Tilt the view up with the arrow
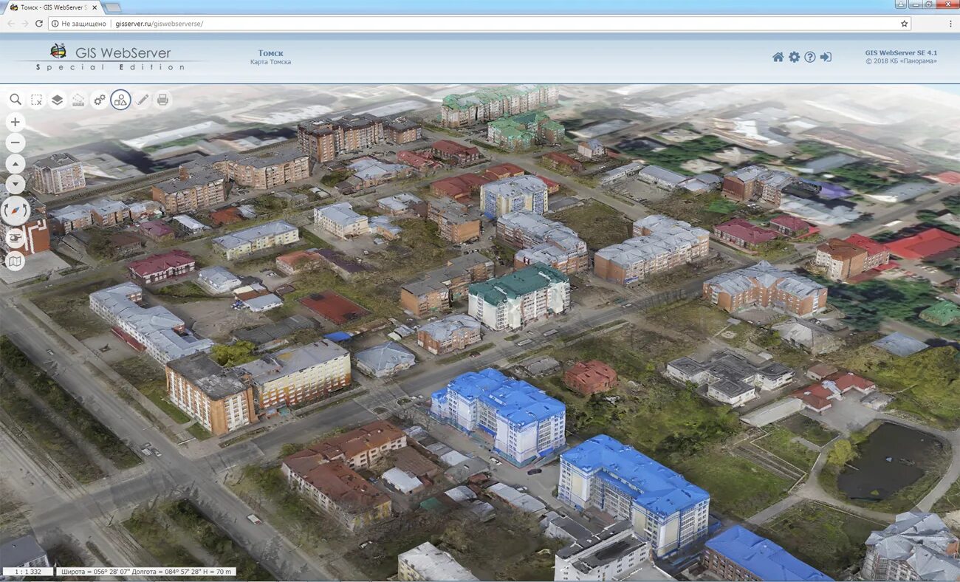This screenshot has height=582, width=960. (x=16, y=164)
